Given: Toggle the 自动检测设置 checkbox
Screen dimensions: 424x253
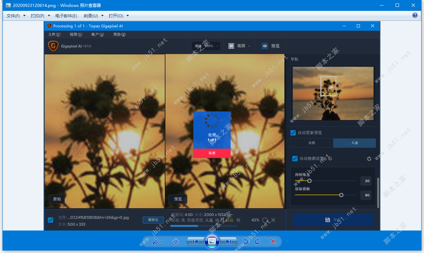Looking at the screenshot, I should pos(295,159).
